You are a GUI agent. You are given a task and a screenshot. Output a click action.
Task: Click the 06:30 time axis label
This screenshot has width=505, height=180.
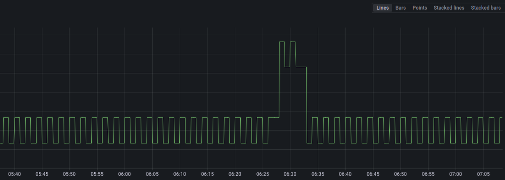coord(290,174)
